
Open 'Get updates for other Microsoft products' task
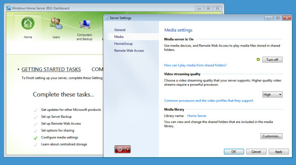[x=71, y=110]
